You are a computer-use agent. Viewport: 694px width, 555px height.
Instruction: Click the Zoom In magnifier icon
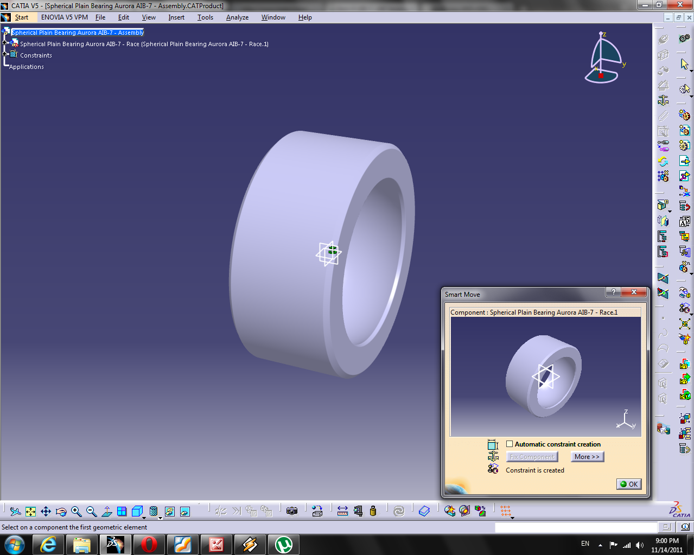[x=77, y=511]
